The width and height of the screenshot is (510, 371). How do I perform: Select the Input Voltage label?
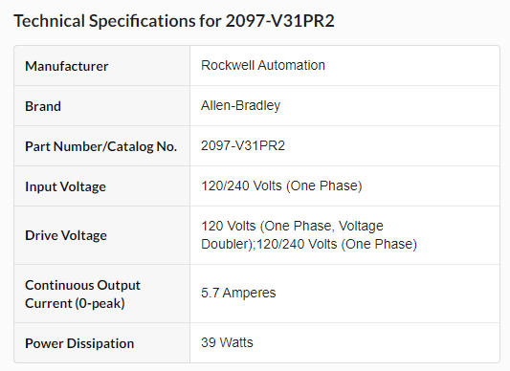65,186
